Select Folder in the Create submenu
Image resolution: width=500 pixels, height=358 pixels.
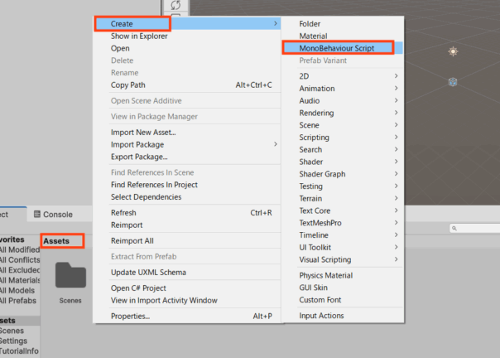(310, 24)
